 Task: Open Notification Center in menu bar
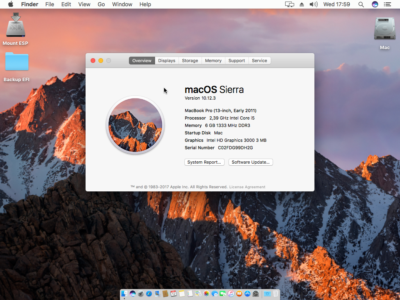click(x=387, y=4)
